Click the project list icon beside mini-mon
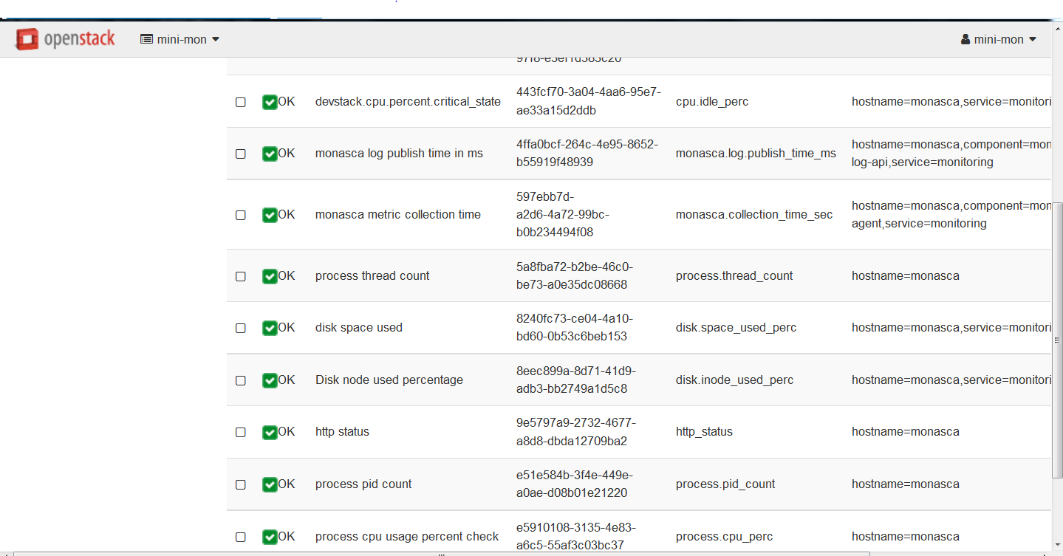The width and height of the screenshot is (1063, 556). click(x=146, y=39)
